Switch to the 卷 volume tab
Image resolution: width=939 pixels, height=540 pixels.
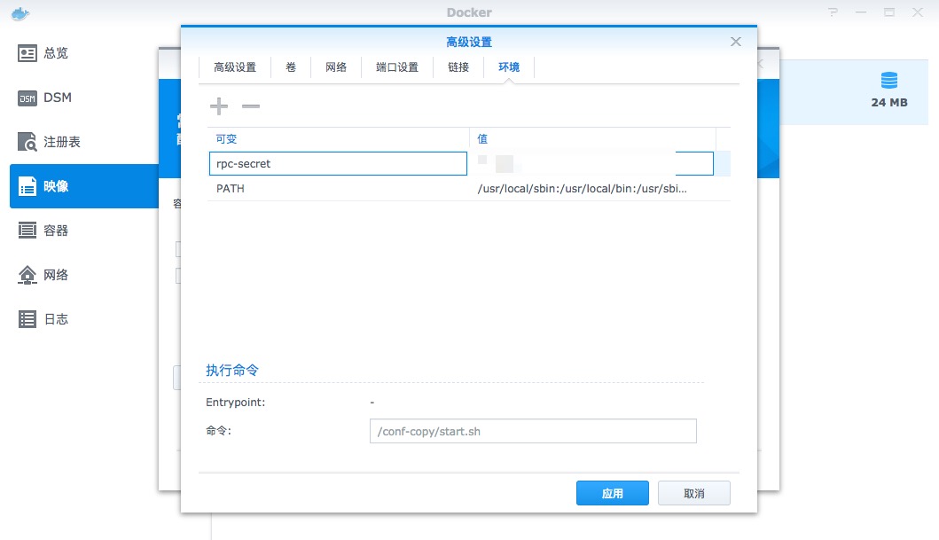[291, 67]
